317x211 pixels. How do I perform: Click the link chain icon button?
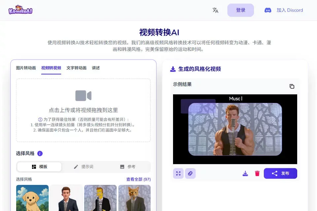[x=190, y=173]
